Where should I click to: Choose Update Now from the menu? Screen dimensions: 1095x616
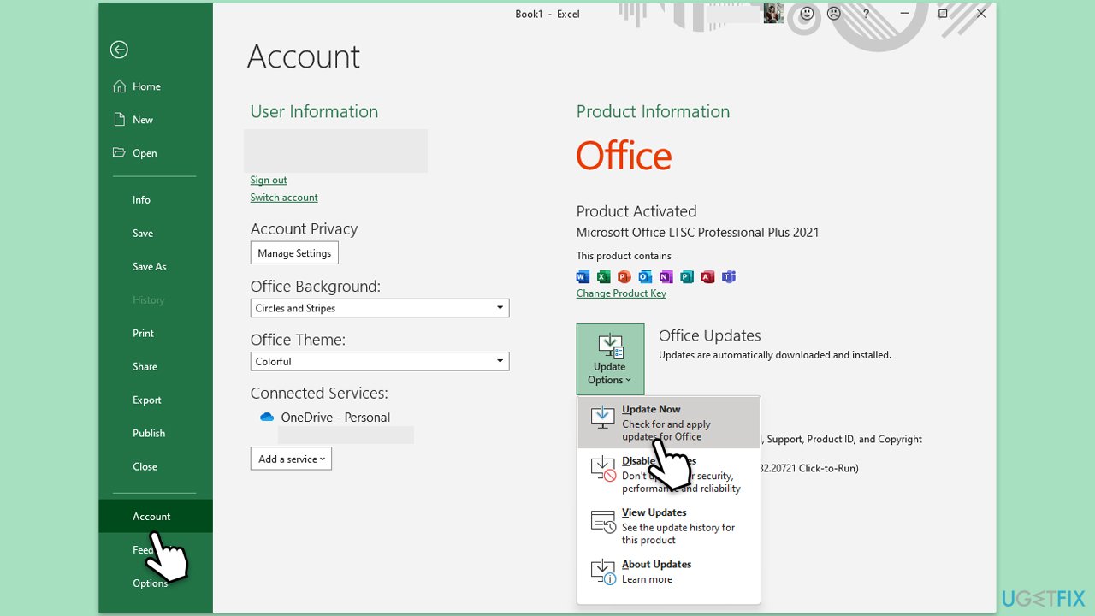pos(669,423)
